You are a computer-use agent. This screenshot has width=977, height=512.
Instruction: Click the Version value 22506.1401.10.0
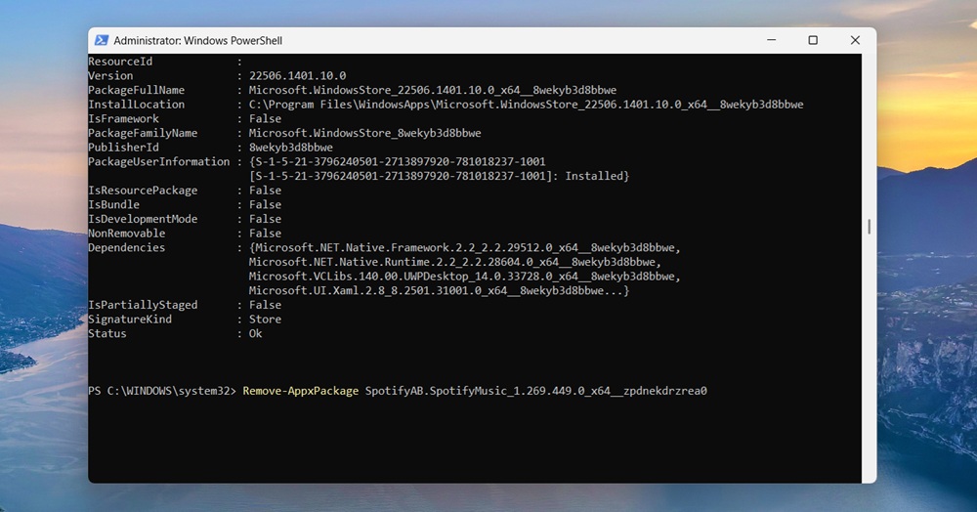pyautogui.click(x=297, y=76)
